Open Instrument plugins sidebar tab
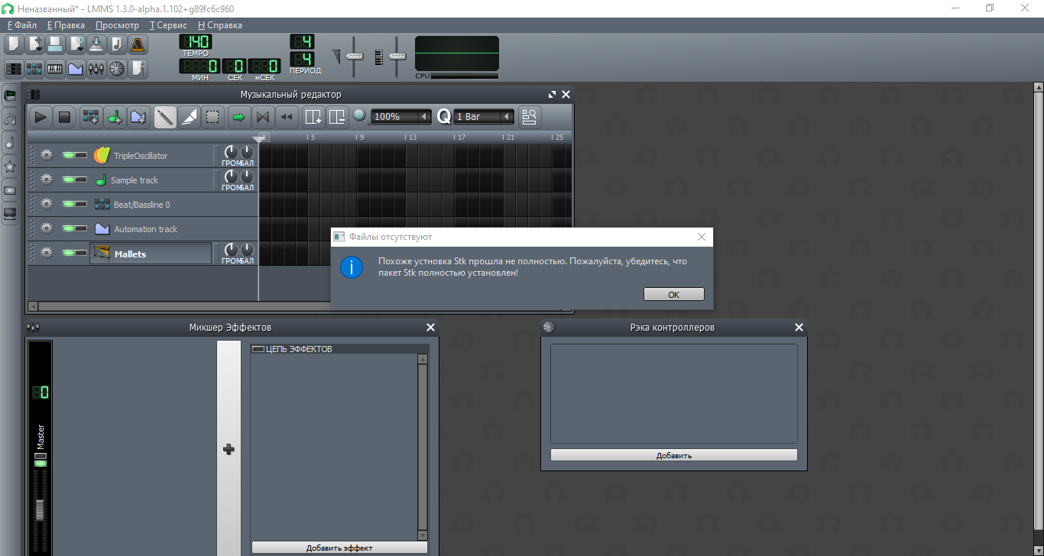This screenshot has width=1044, height=556. (x=11, y=95)
